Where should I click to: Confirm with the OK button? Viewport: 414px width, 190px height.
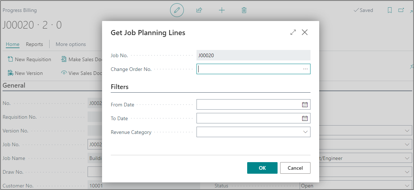[x=262, y=168]
